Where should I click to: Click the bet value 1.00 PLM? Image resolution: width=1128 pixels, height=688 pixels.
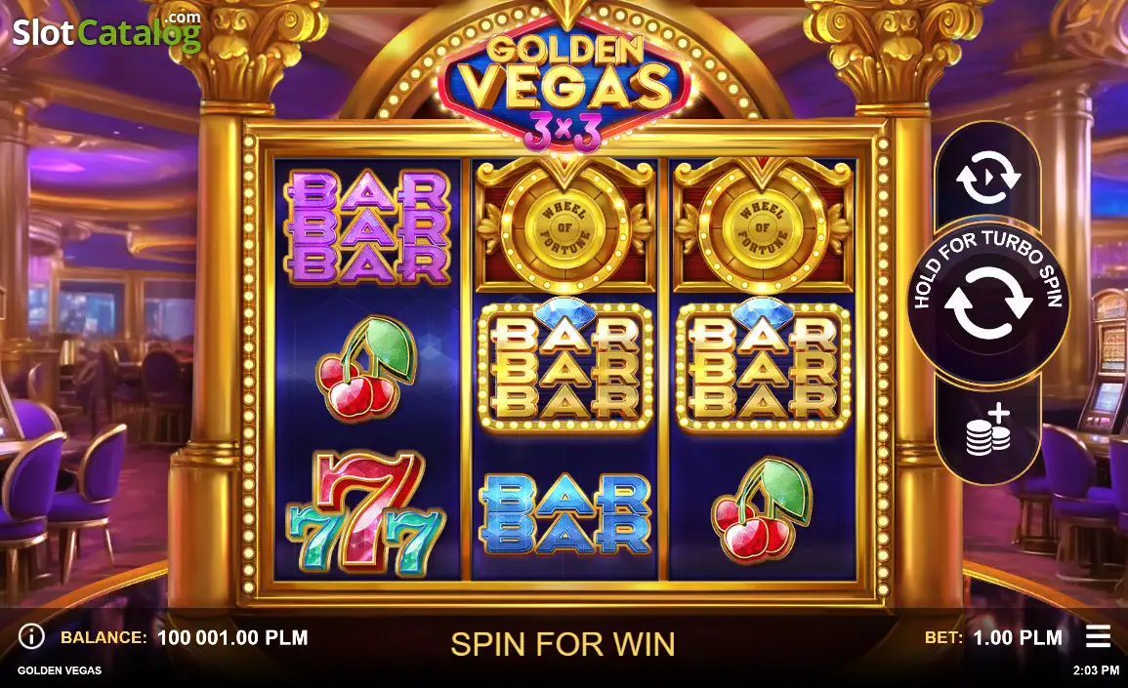click(x=1018, y=637)
